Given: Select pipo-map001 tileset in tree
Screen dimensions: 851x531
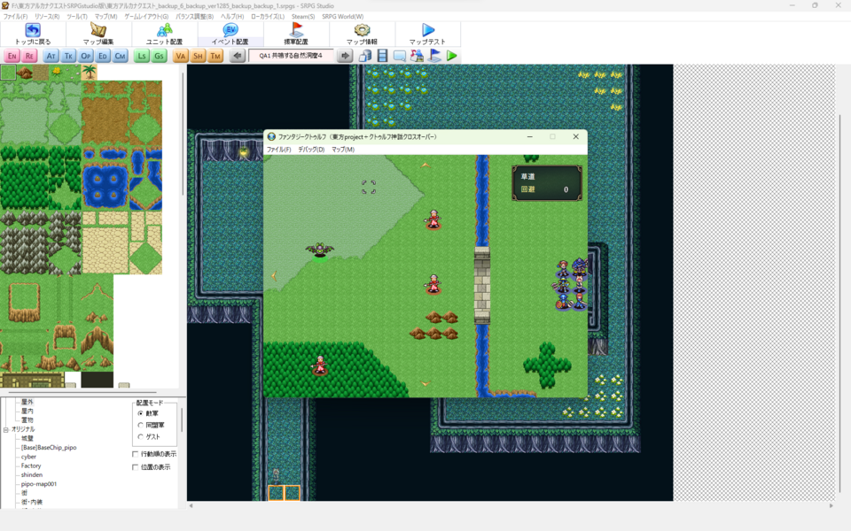Looking at the screenshot, I should [38, 484].
